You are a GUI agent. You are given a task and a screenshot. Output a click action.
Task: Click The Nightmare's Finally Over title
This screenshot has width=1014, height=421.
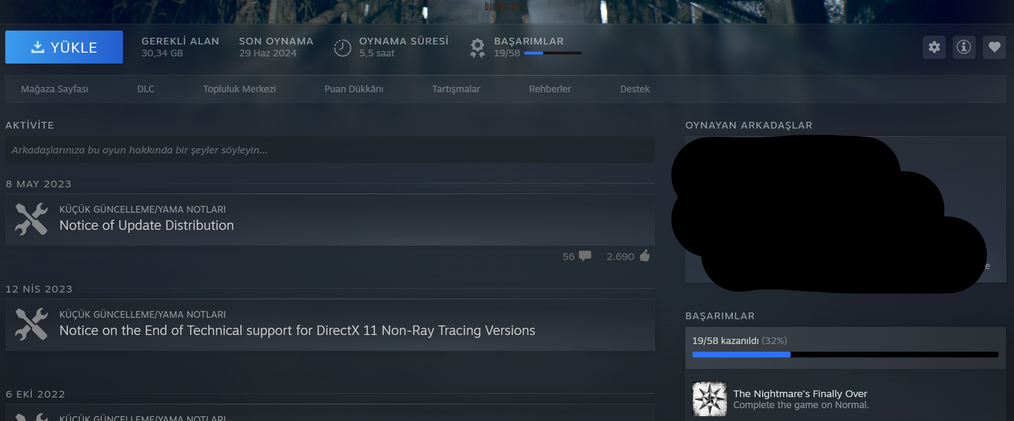pyautogui.click(x=800, y=394)
